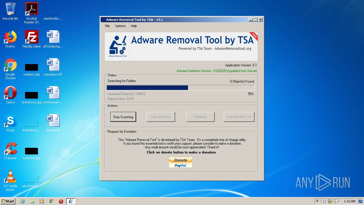Open Opera from the taskbar
This screenshot has height=205, width=364.
[x=61, y=201]
